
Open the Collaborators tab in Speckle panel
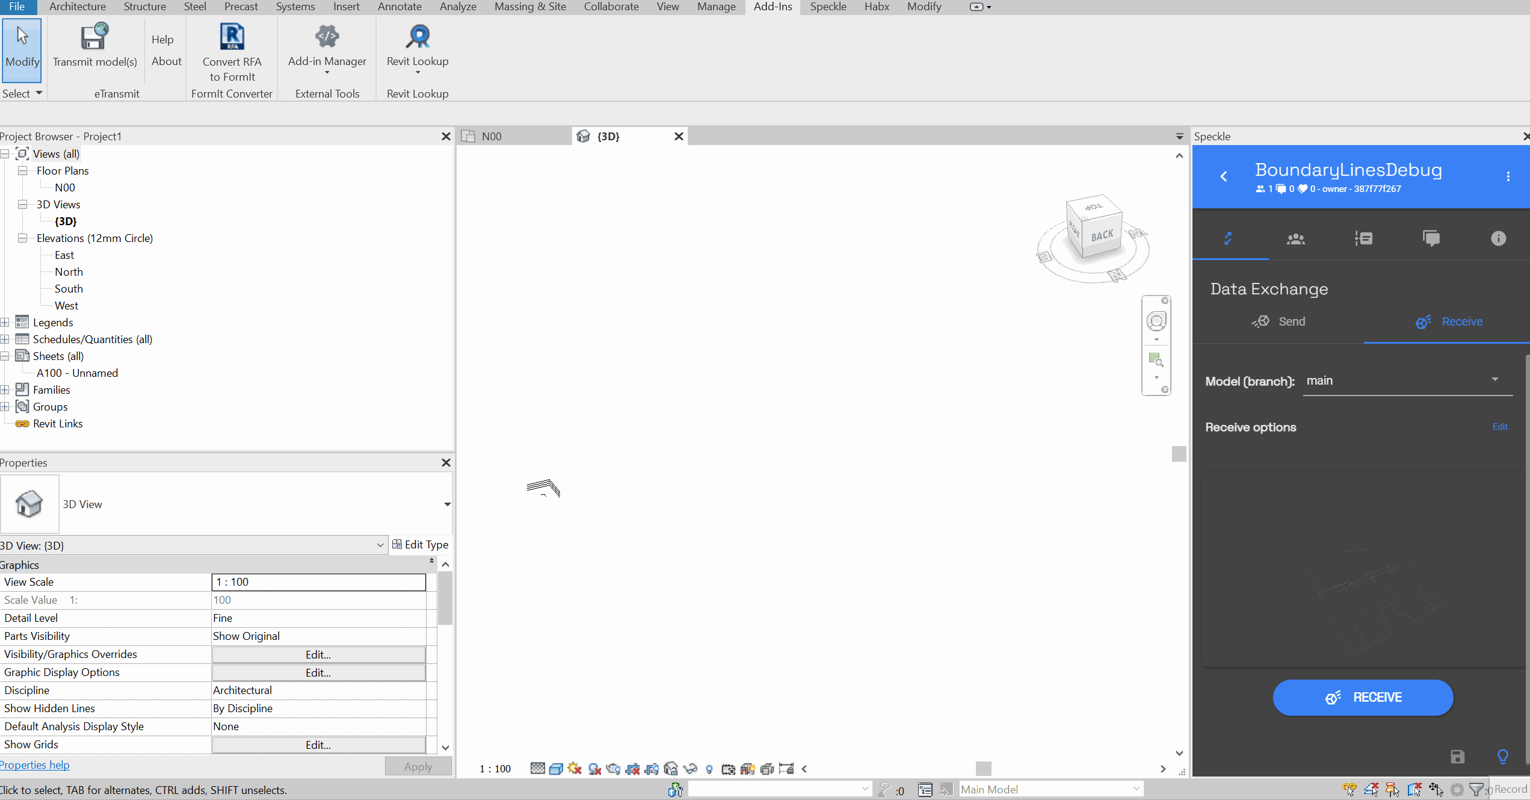1296,238
